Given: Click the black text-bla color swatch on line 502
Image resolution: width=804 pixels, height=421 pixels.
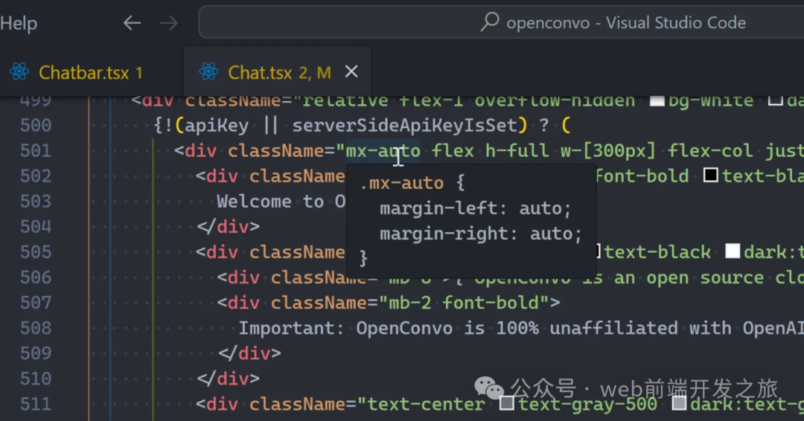Looking at the screenshot, I should tap(711, 175).
